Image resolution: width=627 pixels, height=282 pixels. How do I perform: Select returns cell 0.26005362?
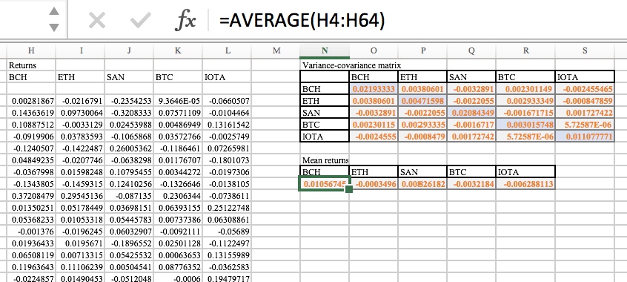click(129, 148)
